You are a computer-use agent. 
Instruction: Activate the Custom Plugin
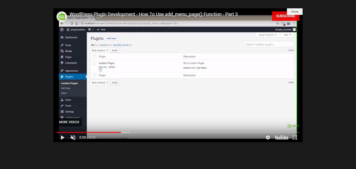(103, 67)
